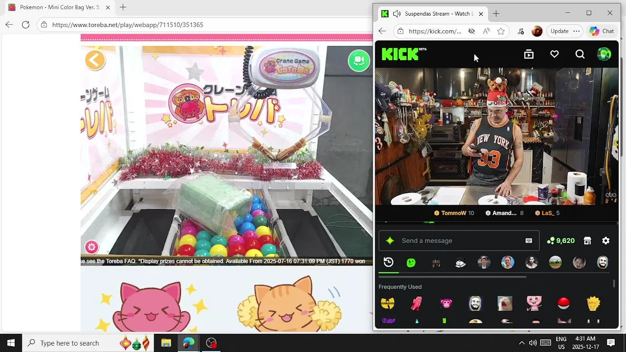Viewport: 626px width, 352px height.
Task: Open tracking prevention eye icon
Action: [471, 31]
